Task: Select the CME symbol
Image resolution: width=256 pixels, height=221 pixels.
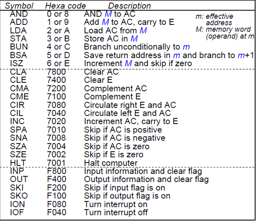Action: [x=19, y=97]
